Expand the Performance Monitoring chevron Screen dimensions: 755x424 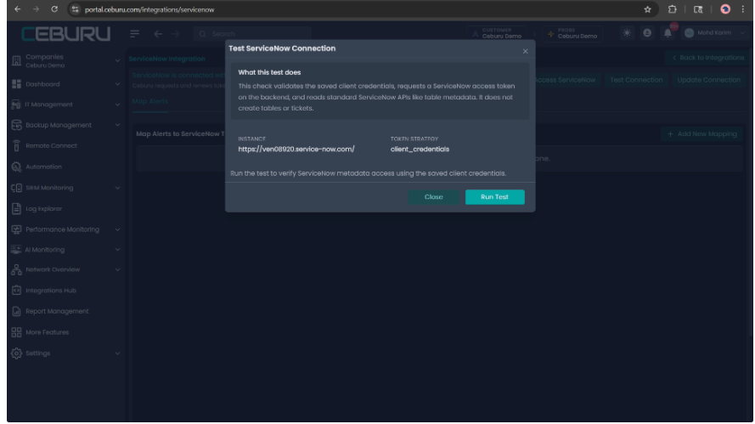pyautogui.click(x=117, y=229)
